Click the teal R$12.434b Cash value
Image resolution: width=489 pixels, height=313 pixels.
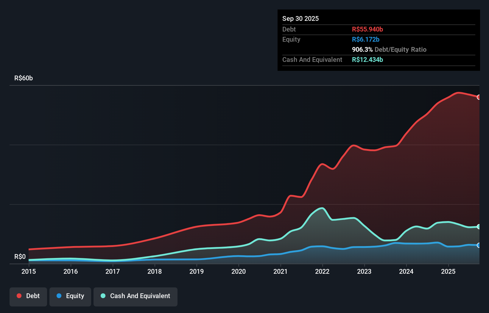pos(367,60)
